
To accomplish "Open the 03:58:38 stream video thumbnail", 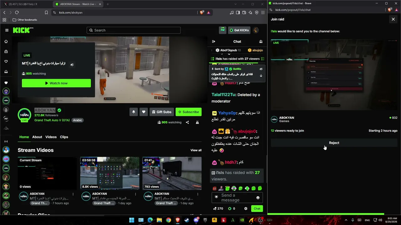I will point(110,173).
